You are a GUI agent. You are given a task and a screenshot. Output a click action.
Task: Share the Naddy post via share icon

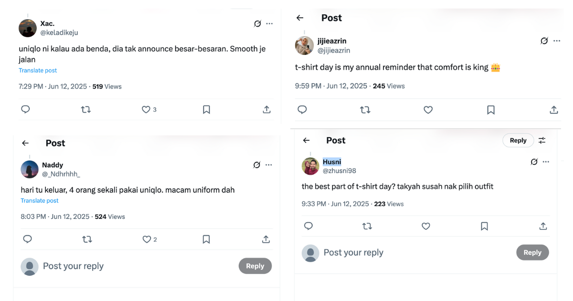coord(266,239)
